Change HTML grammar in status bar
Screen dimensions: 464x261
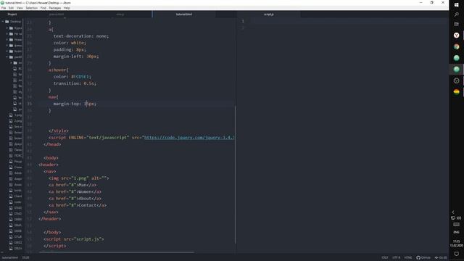coord(408,258)
